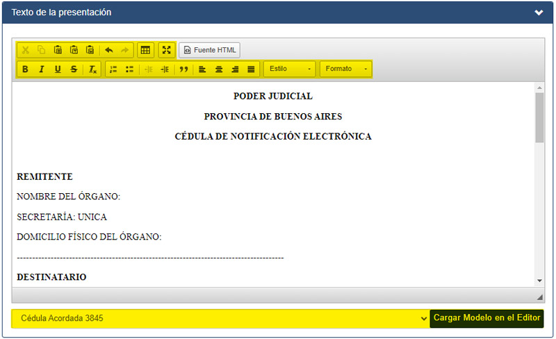Apply strikethrough to text
The image size is (556, 339).
[74, 69]
